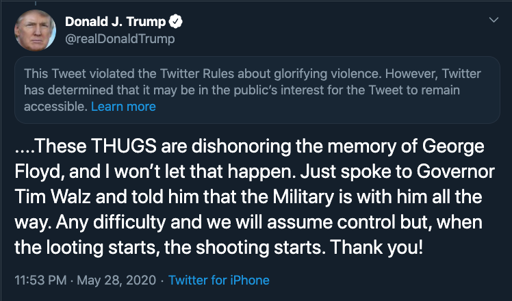Click the word Governor in the tweet
This screenshot has height=301, width=512.
tap(455, 172)
